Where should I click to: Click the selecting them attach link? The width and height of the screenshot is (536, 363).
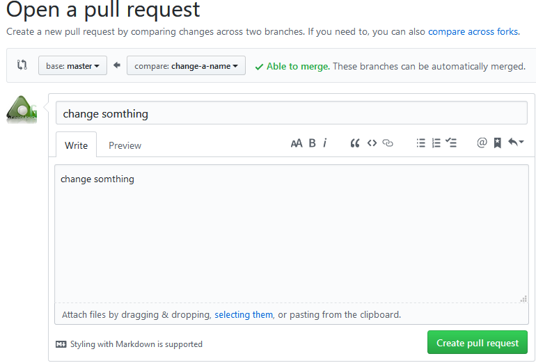click(x=244, y=315)
